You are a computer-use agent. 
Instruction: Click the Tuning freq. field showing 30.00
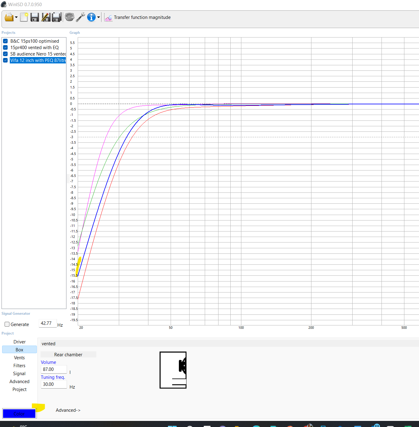(54, 384)
